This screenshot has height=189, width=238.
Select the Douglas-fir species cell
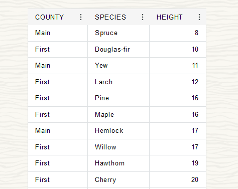pyautogui.click(x=118, y=50)
